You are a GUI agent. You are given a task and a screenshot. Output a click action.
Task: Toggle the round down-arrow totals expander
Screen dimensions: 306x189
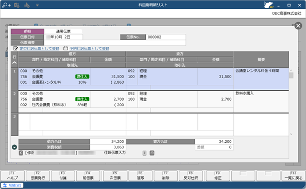tap(14, 147)
